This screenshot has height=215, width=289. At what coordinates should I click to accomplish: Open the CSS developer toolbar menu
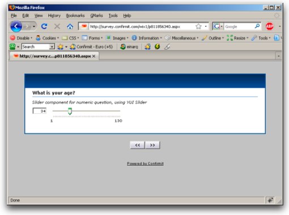coord(70,38)
